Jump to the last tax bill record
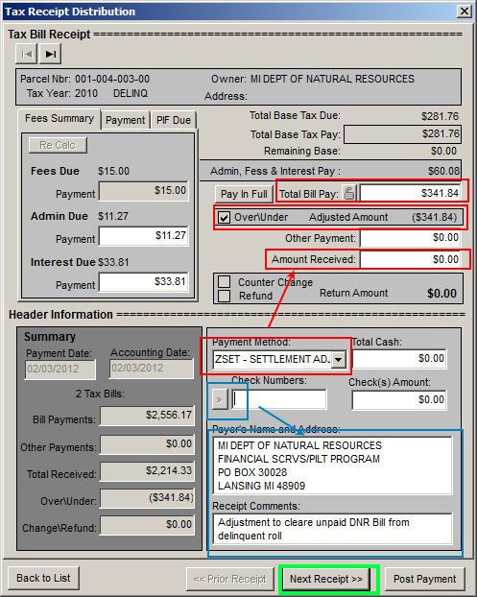Screen dimensions: 477x597 (x=50, y=54)
